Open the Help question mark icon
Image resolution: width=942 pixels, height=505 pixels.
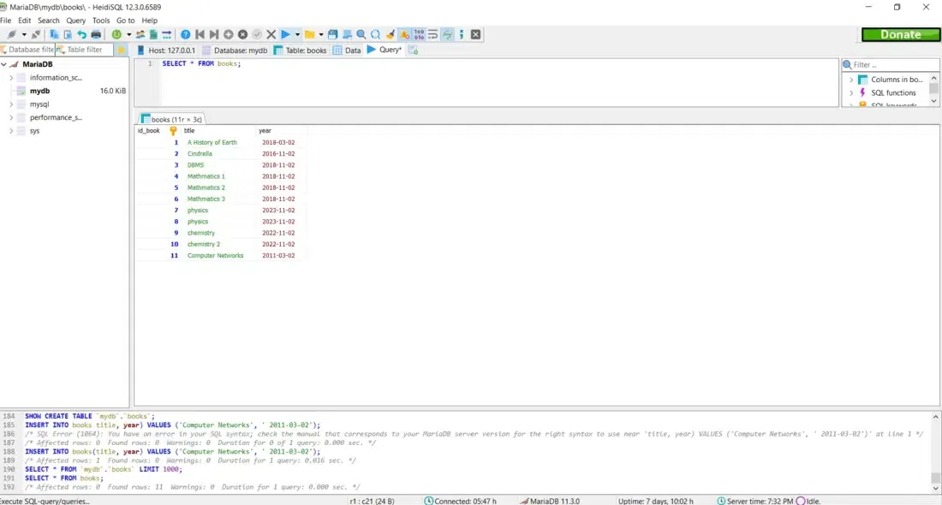click(185, 34)
